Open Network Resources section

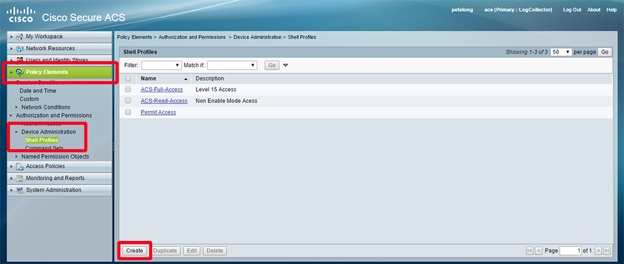(x=60, y=49)
